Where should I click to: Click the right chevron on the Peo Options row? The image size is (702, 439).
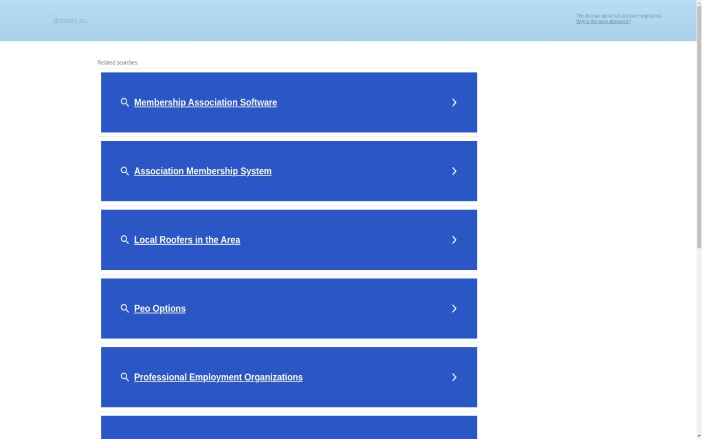[454, 308]
